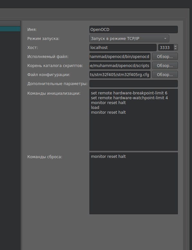192x250 pixels.
Task: Increase the port number with up arrow
Action: click(176, 46)
